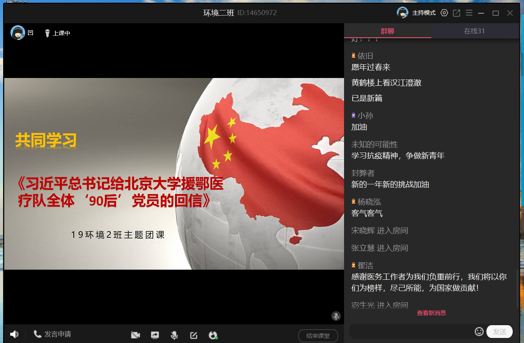Click the muted mic overlay on video

point(336,316)
